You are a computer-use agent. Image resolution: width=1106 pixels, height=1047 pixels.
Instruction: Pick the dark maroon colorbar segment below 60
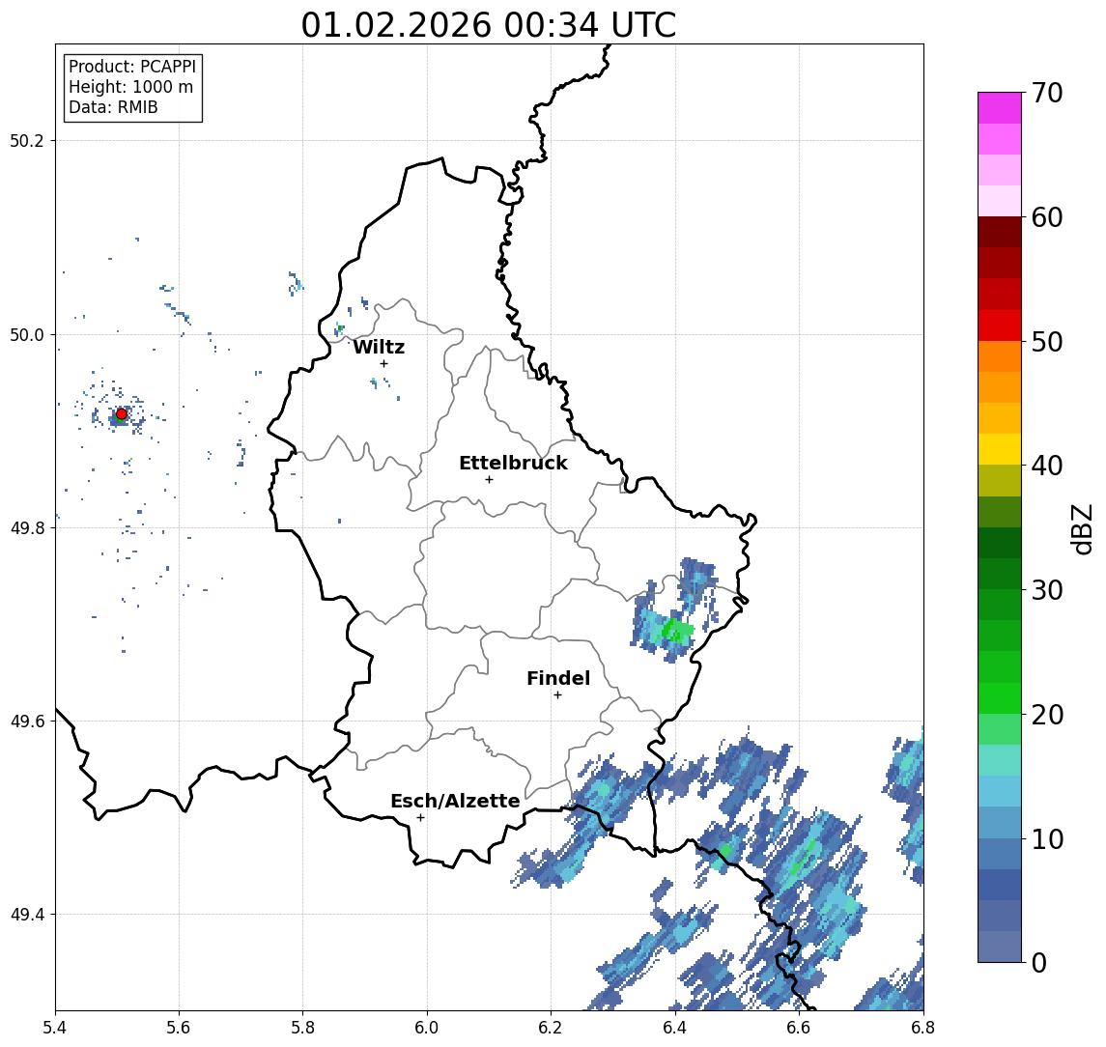1000,232
